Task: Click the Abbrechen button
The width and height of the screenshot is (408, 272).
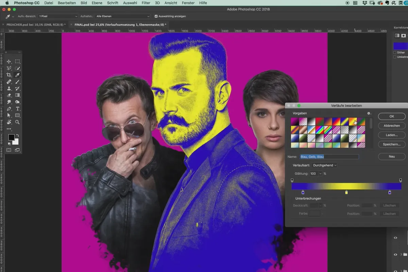Action: coord(392,125)
